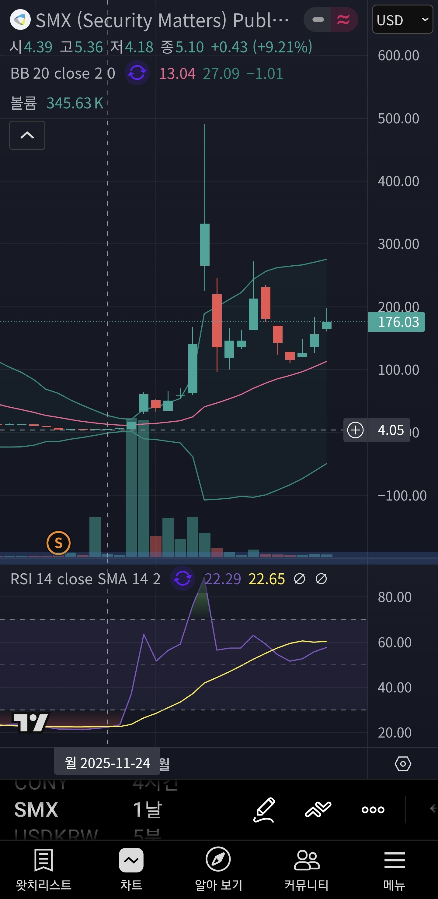
Task: Open the 알아 보기 explore tab
Action: point(218,869)
